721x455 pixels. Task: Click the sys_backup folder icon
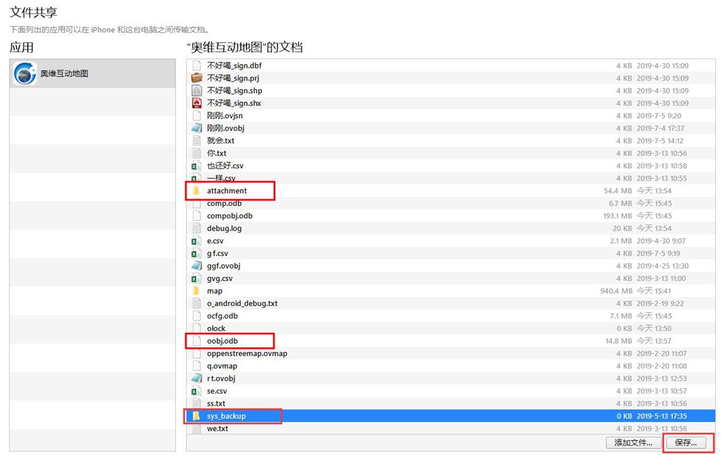(196, 416)
